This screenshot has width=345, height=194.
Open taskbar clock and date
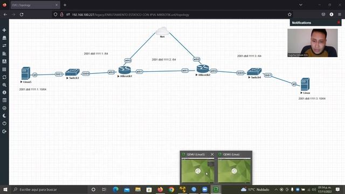coord(325,189)
